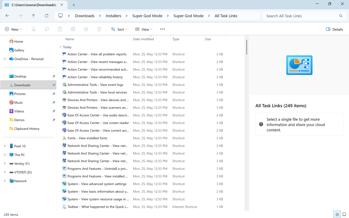Open the New dropdown menu
The width and height of the screenshot is (349, 218).
[x=13, y=29]
